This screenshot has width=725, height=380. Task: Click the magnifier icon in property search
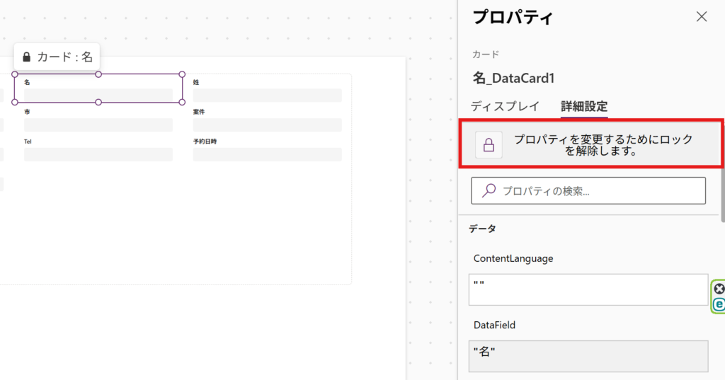(x=489, y=190)
